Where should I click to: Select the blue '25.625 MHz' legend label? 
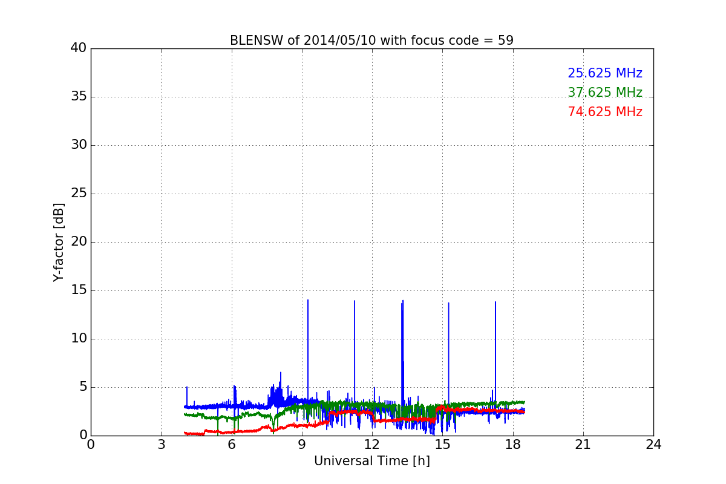click(x=605, y=74)
